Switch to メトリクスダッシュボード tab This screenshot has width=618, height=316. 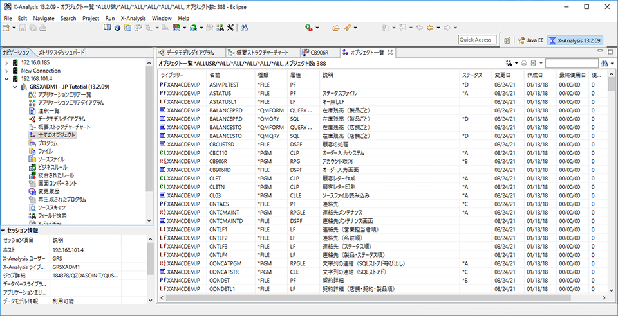(x=61, y=52)
